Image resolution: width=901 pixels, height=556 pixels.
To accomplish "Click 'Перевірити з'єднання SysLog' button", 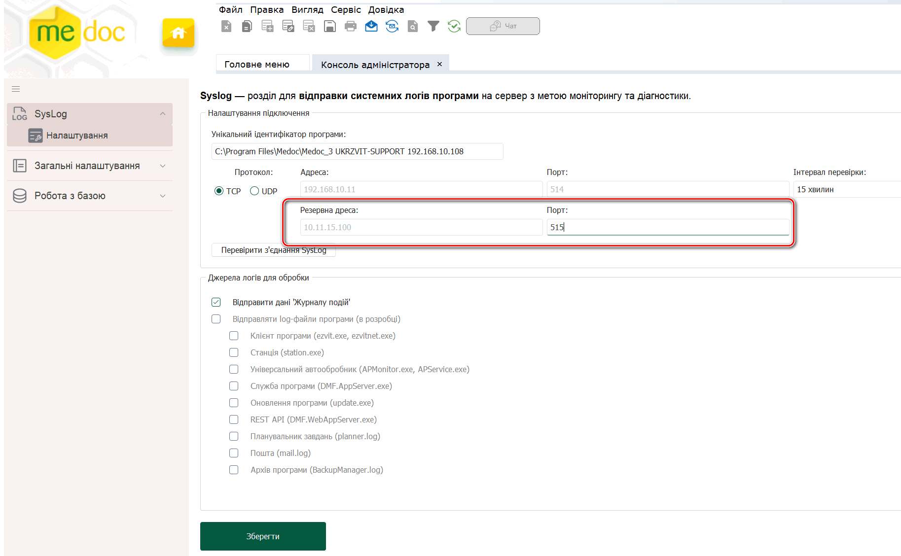I will point(273,250).
